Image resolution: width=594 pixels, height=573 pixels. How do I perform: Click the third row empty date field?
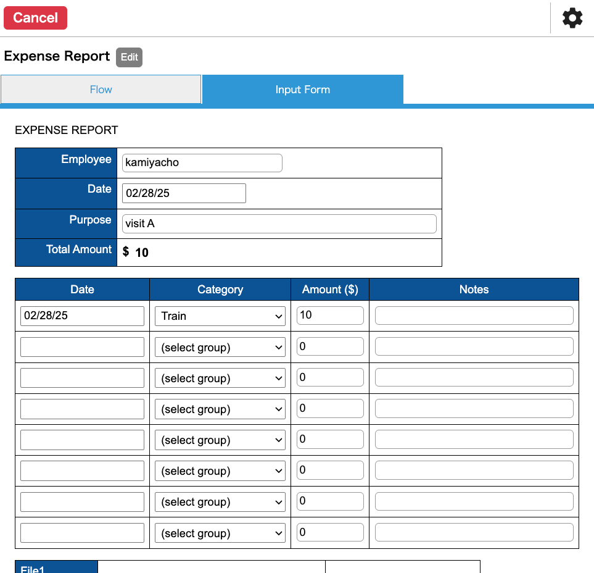[82, 378]
